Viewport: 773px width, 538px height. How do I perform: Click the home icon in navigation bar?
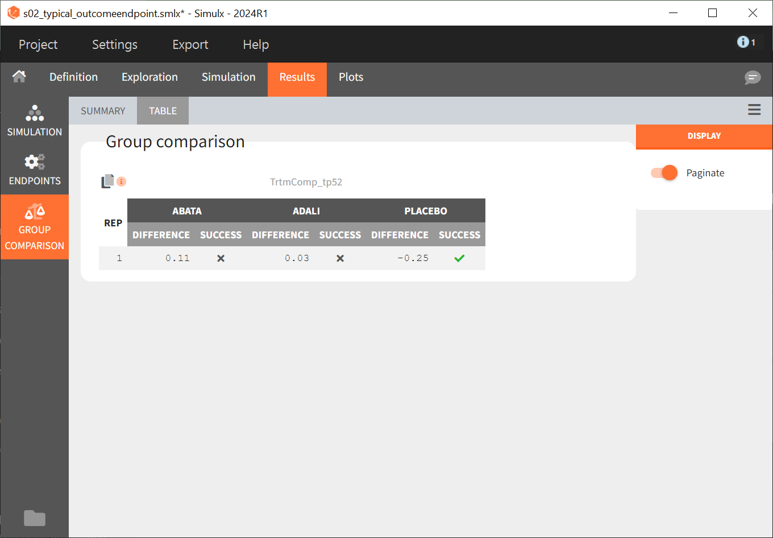click(x=19, y=77)
